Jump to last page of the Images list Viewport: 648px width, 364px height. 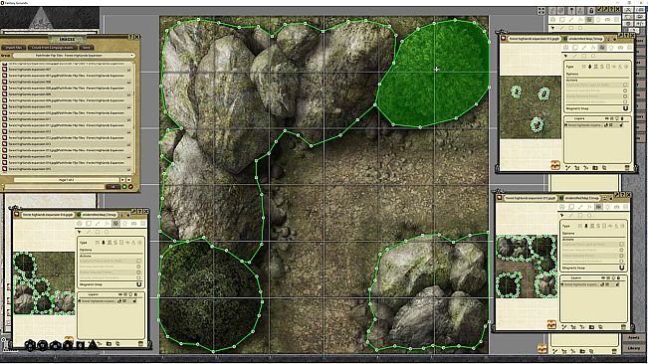coord(129,180)
